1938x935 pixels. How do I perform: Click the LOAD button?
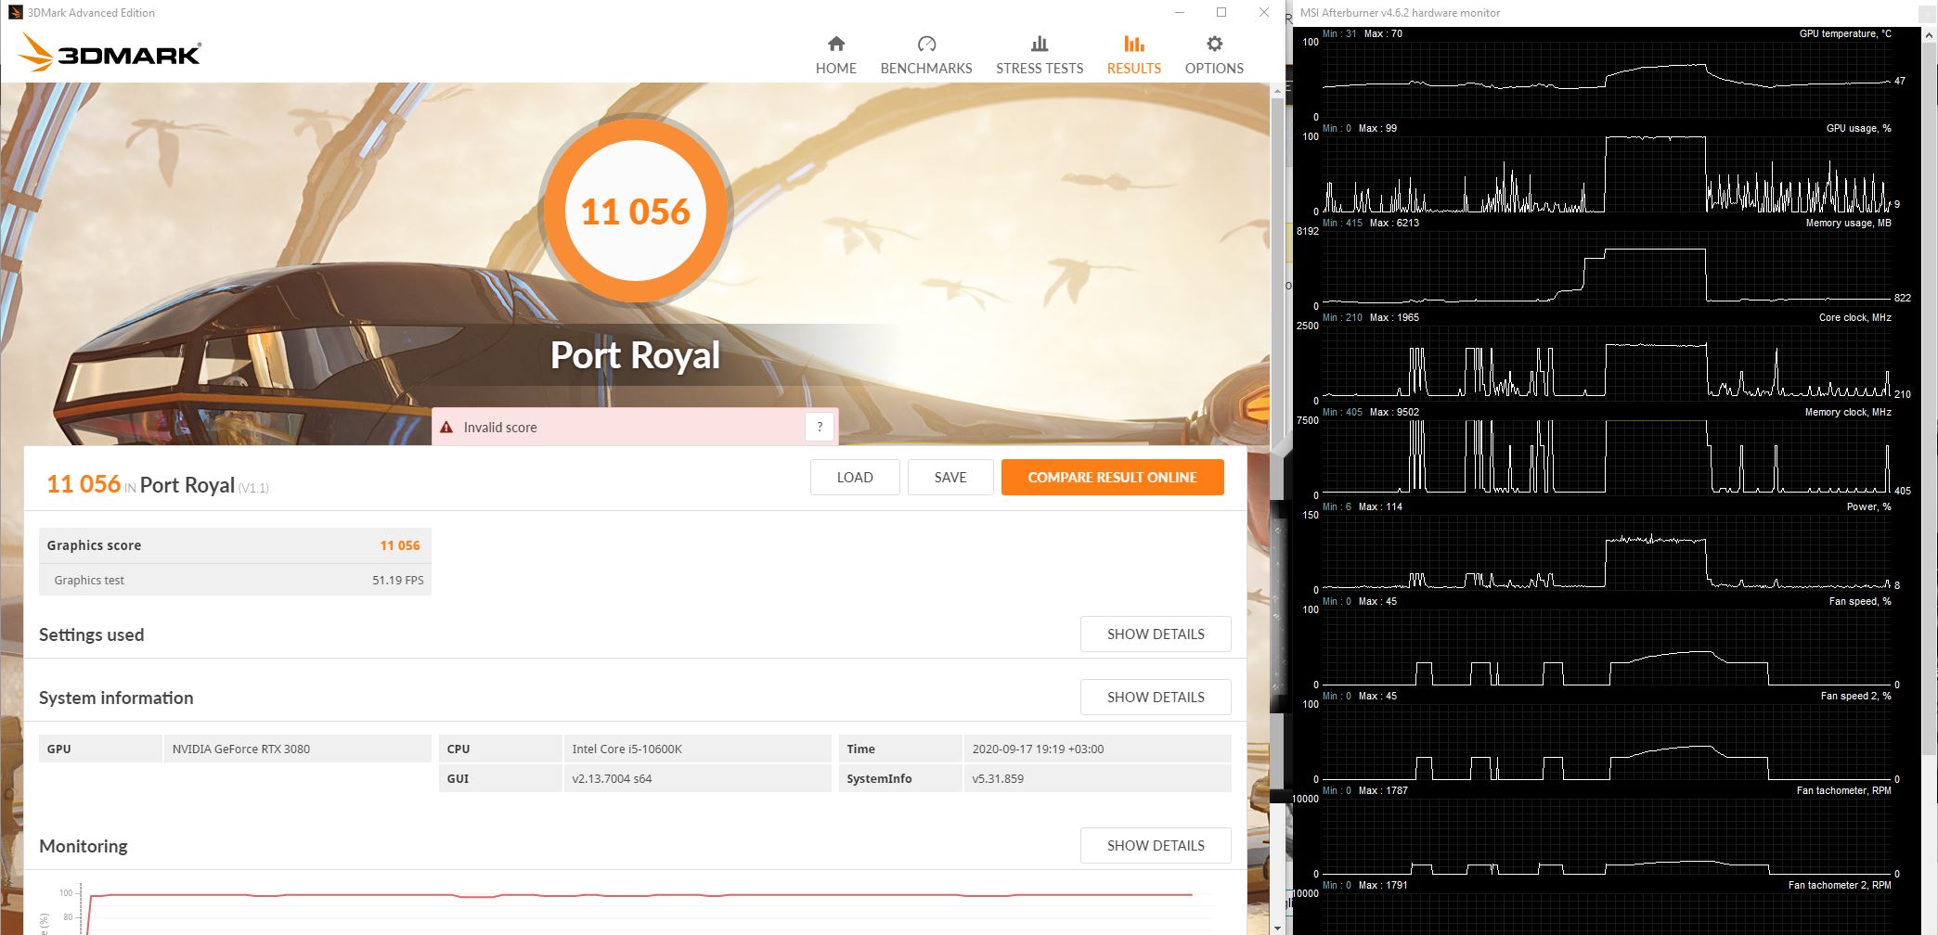855,478
